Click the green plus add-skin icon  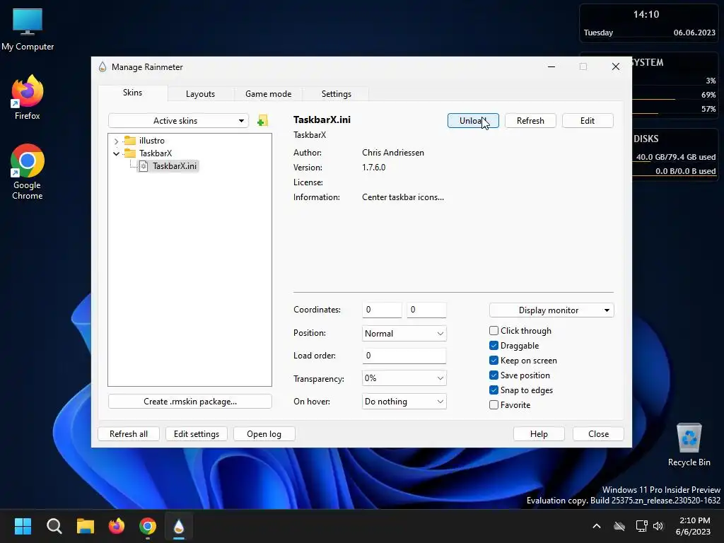[262, 121]
